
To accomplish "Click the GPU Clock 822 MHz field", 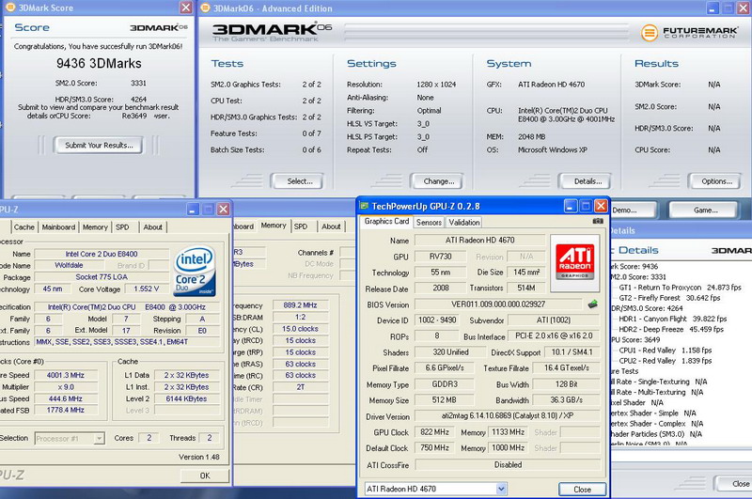I will (434, 432).
